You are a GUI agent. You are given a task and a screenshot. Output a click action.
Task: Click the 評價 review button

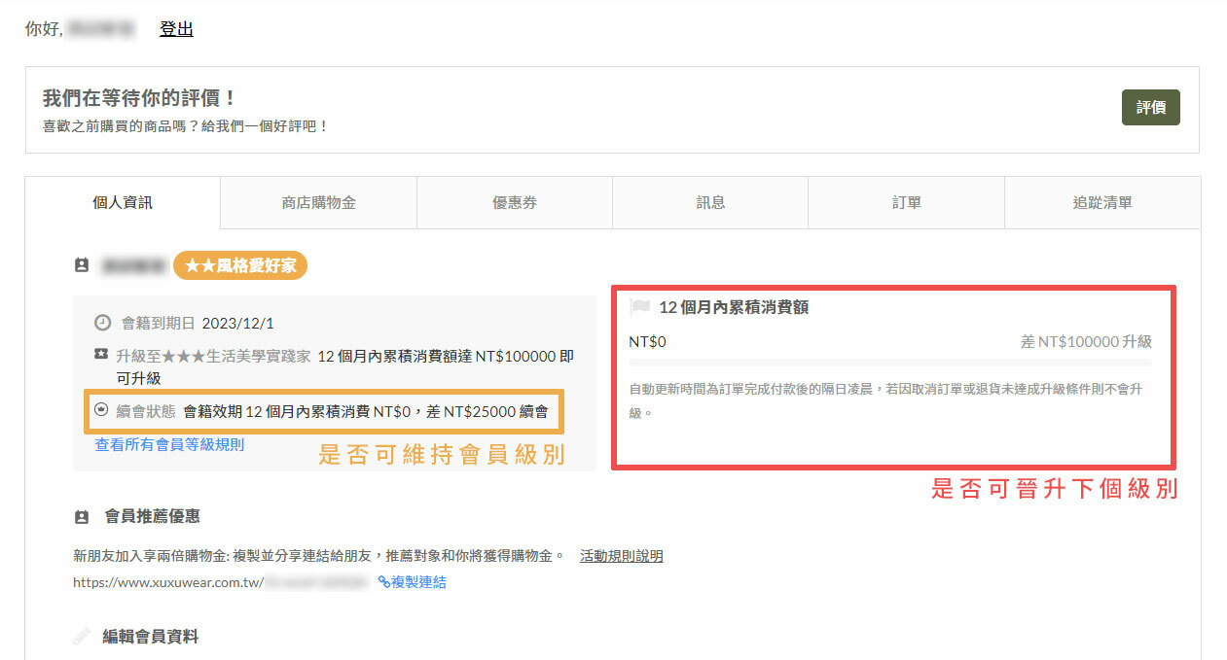(x=1150, y=108)
